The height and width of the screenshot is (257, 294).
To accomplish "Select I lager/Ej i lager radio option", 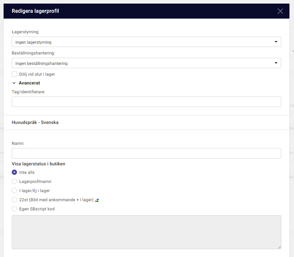I will pos(14,190).
